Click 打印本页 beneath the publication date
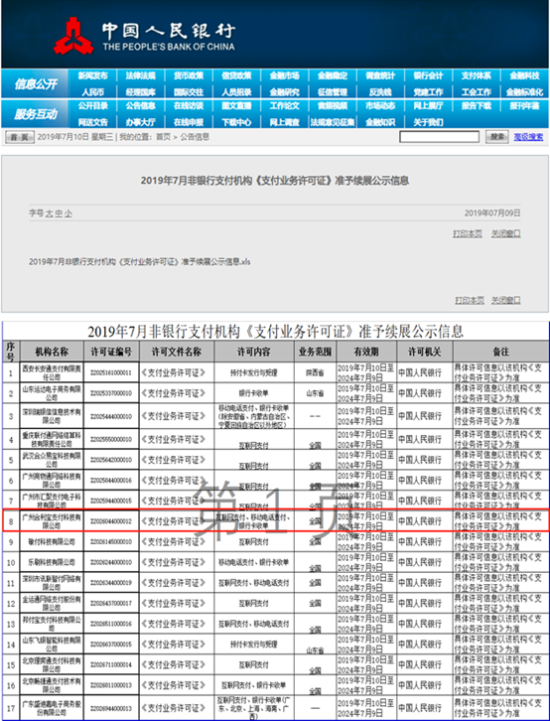Viewport: 550px width, 721px height. click(x=468, y=233)
